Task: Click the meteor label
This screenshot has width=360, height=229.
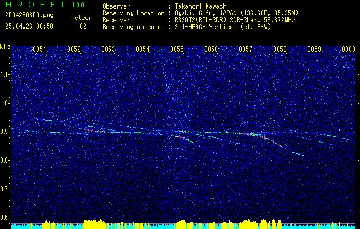Action: click(81, 18)
